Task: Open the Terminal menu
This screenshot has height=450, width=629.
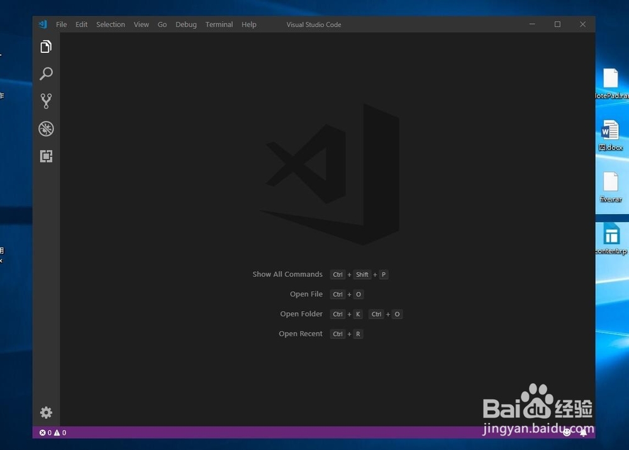Action: (219, 25)
